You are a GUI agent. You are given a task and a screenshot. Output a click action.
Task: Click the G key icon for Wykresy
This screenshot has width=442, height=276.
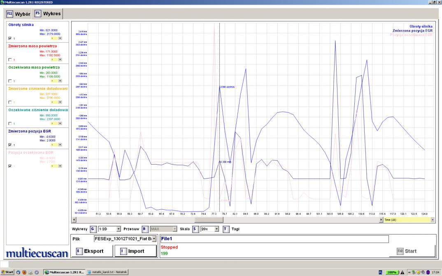[x=93, y=229]
